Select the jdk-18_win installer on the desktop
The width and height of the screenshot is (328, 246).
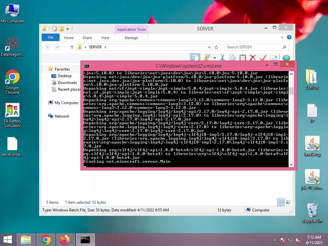click(312, 179)
